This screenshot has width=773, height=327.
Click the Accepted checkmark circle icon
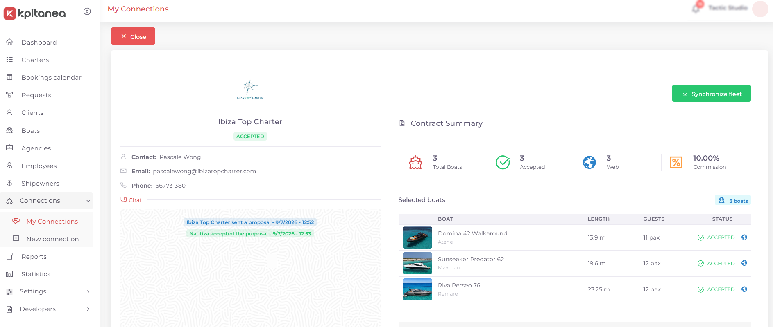pyautogui.click(x=503, y=162)
